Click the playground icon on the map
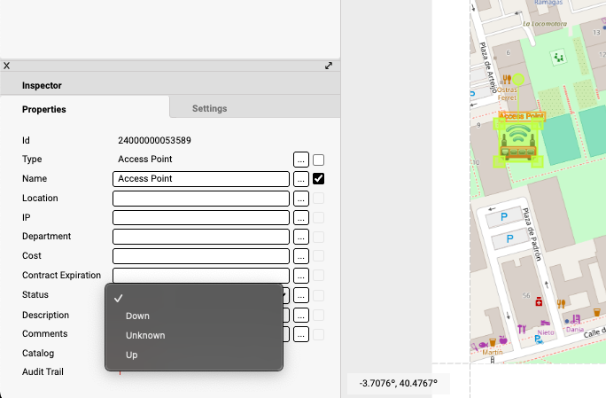 (x=558, y=58)
